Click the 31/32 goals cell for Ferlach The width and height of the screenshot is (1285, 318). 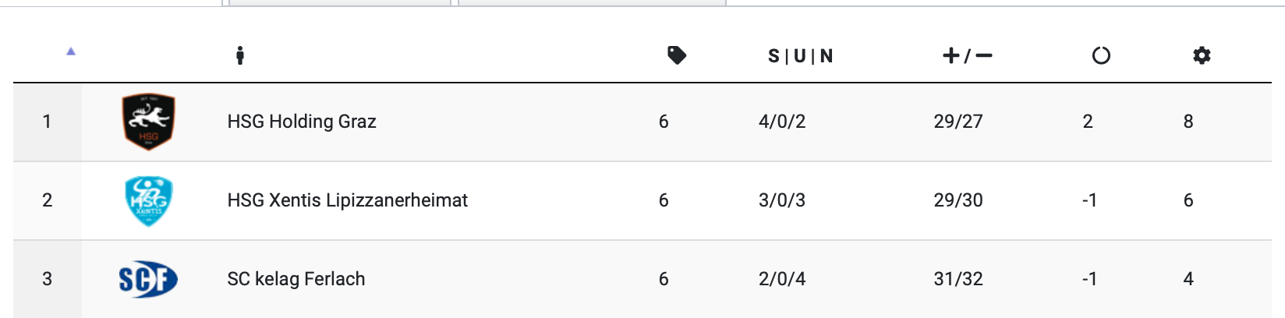pyautogui.click(x=958, y=279)
